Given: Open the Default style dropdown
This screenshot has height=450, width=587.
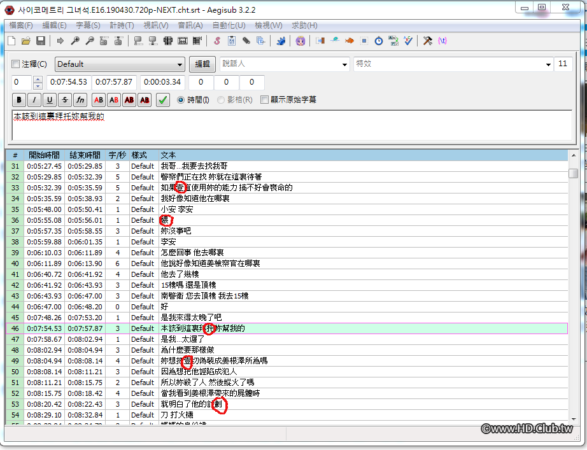Looking at the screenshot, I should click(180, 64).
